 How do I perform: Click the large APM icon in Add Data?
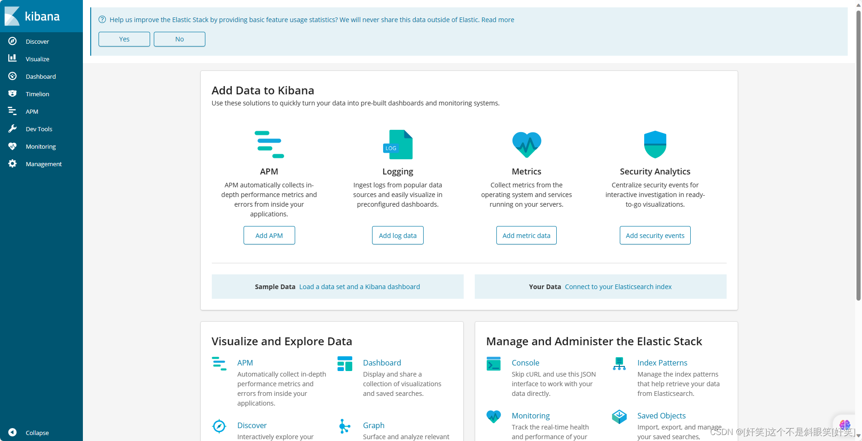click(269, 144)
